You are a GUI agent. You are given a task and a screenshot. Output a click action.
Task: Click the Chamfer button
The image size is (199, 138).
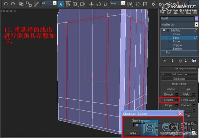click(168, 100)
